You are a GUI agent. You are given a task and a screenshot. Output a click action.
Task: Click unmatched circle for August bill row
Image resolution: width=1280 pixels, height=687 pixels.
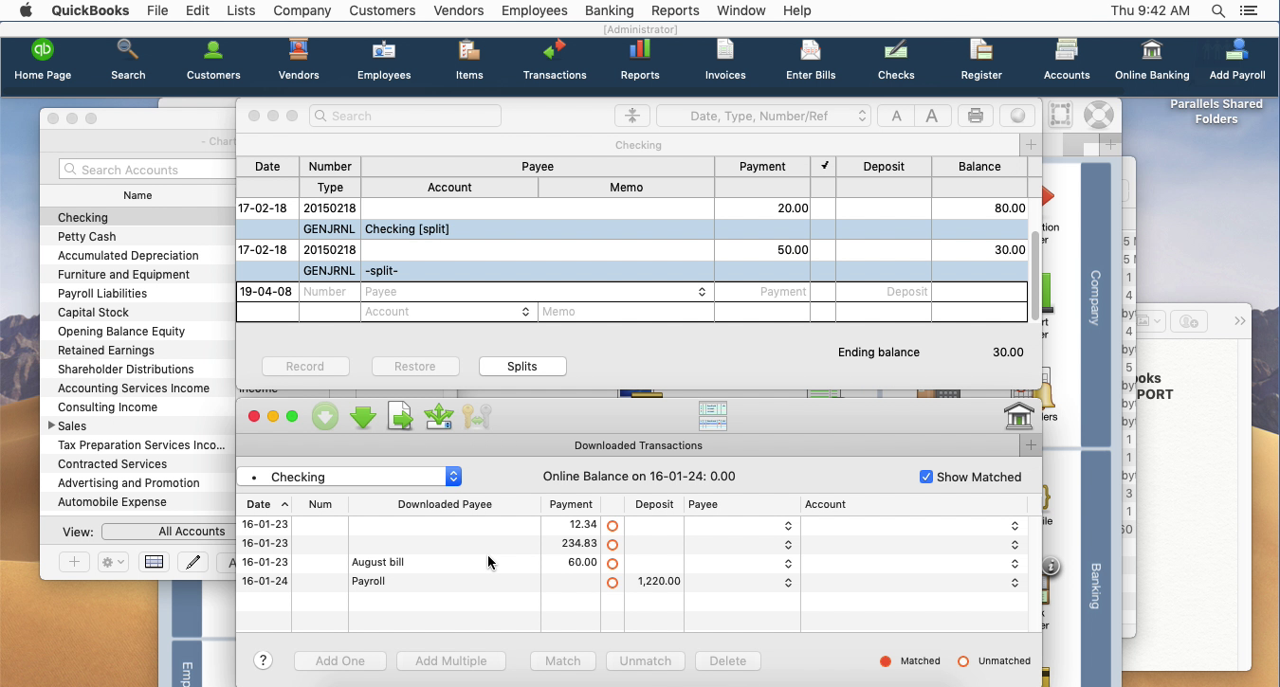(613, 564)
